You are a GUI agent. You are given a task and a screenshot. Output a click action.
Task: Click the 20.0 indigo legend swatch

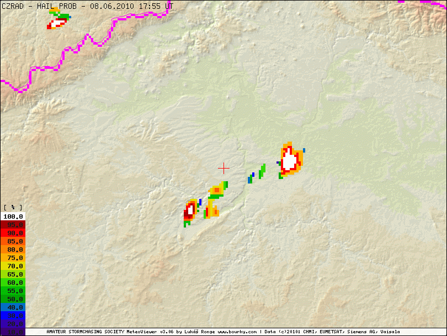[13, 324]
